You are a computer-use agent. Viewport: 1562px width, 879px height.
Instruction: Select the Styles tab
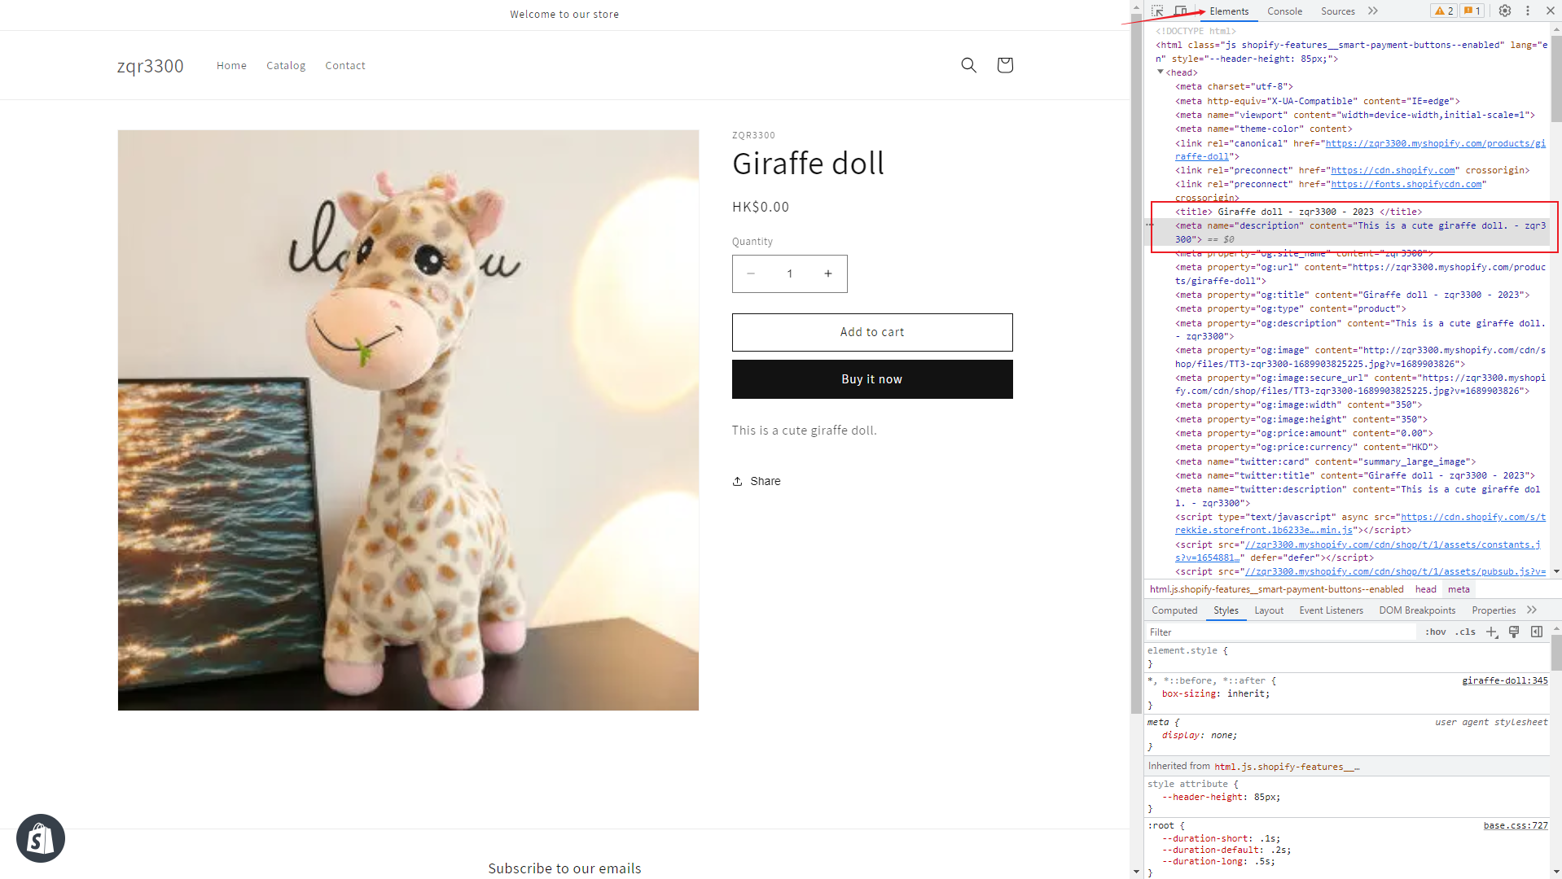click(x=1226, y=610)
